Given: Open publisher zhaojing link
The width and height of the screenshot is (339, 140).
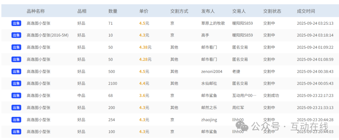Looking at the screenshot, I should 209,120.
